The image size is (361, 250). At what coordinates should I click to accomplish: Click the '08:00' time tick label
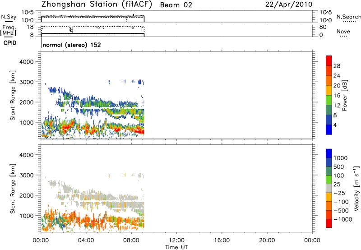point(131,241)
